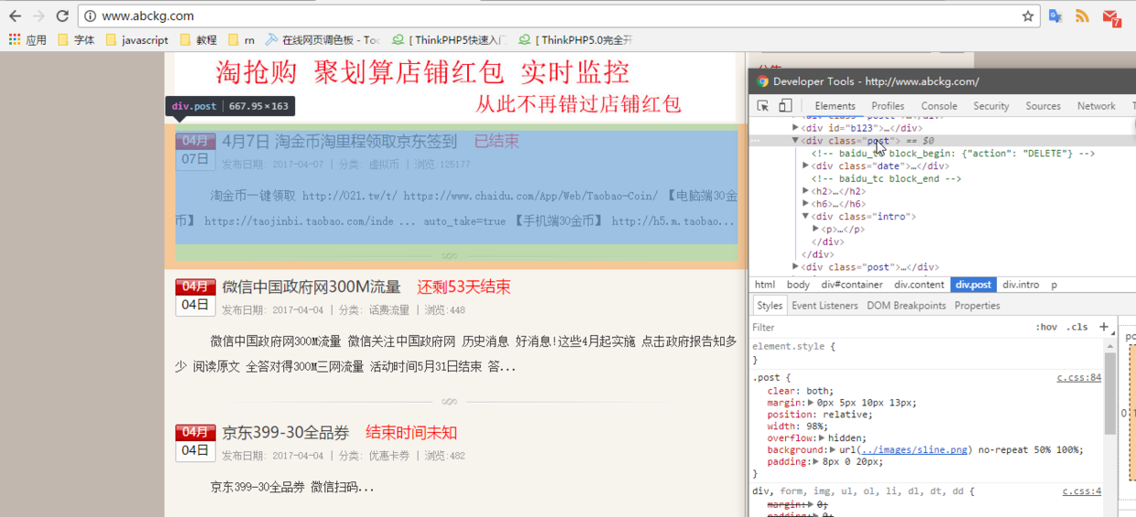Screen dimensions: 1136x517
Task: Switch to the Network tab
Action: (1097, 106)
